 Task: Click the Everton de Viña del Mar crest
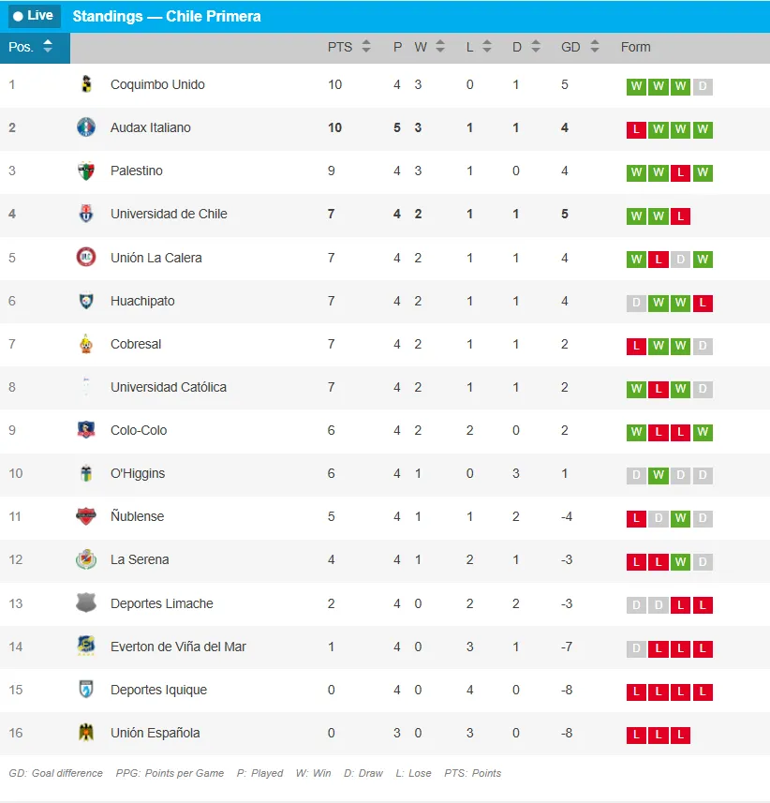(86, 647)
